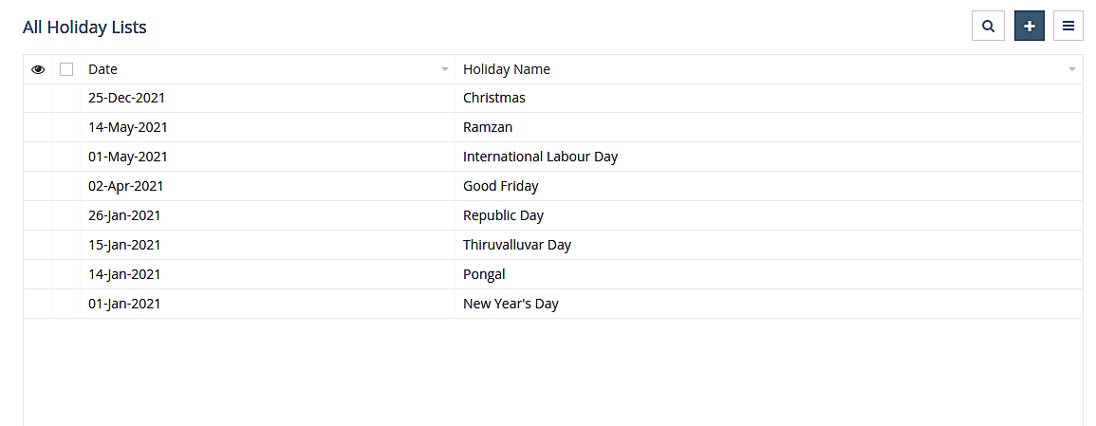Expand the Holiday Name column dropdown arrow
Viewport: 1096px width, 426px height.
(1071, 70)
